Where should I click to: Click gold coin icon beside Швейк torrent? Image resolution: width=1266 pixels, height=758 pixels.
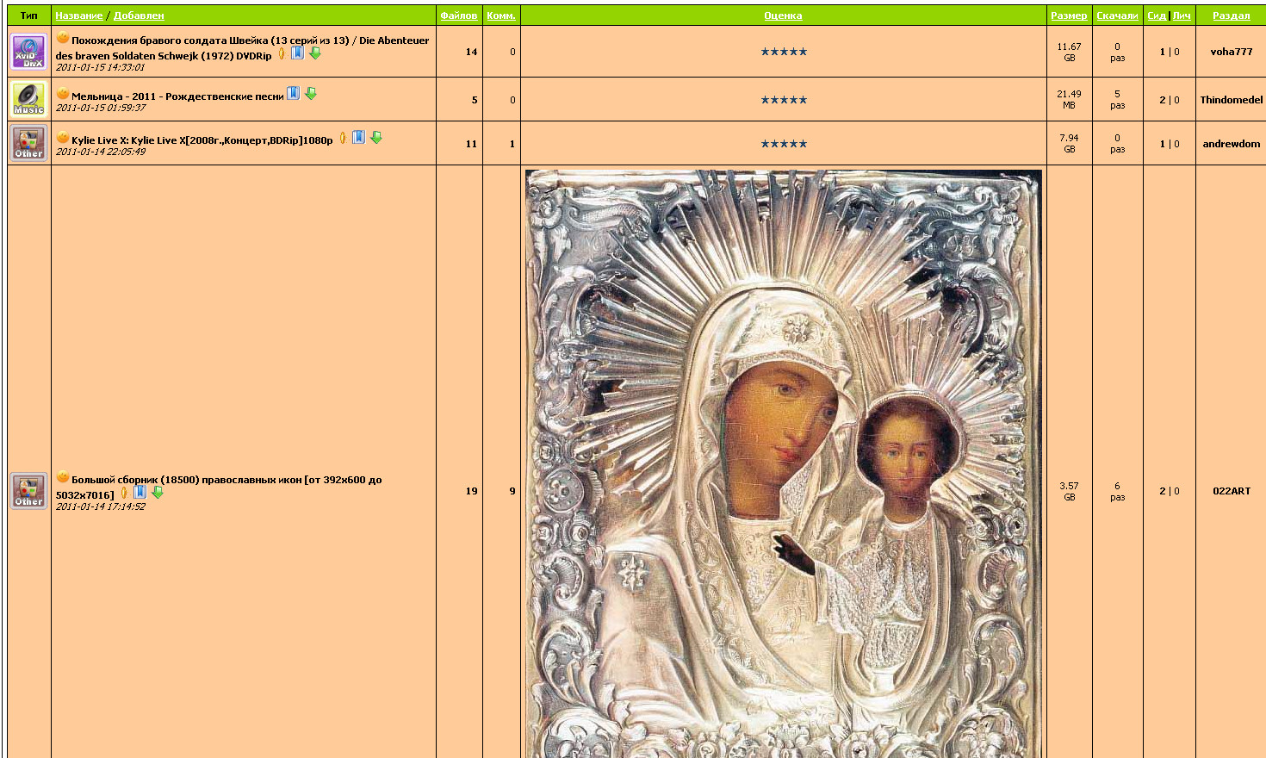[x=282, y=53]
